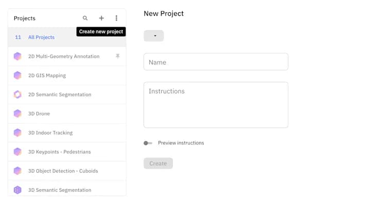Click the 2D Semantic Segmentation ring icon
The image size is (386, 204).
click(17, 94)
